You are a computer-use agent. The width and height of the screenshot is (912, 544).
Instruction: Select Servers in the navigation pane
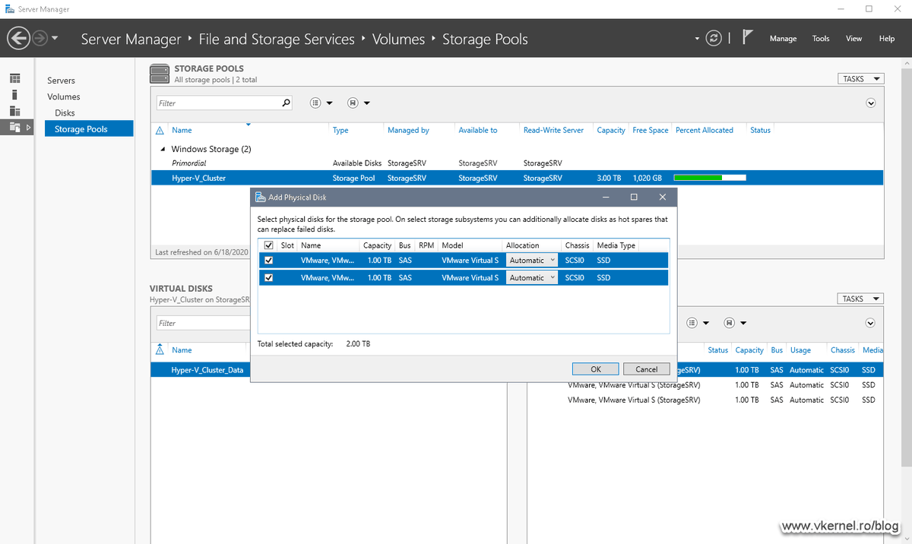tap(61, 81)
